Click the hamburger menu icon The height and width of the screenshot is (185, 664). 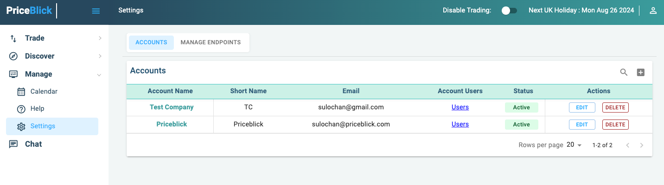tap(96, 11)
